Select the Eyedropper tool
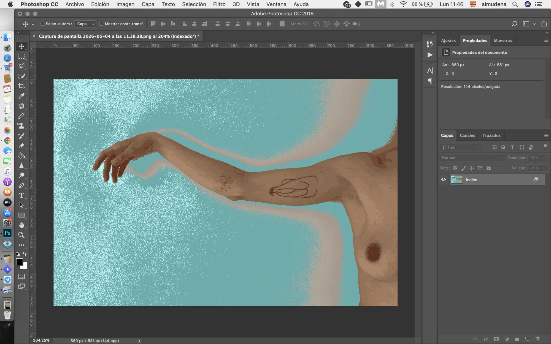The width and height of the screenshot is (551, 344). pyautogui.click(x=21, y=96)
